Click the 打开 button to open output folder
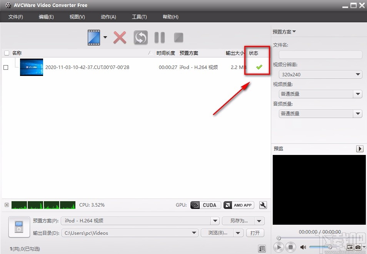 (x=255, y=233)
